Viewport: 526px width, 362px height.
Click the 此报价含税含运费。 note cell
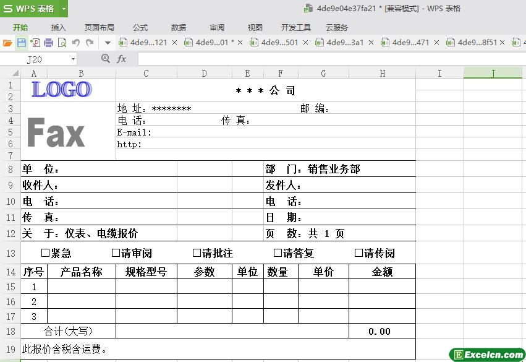[218, 349]
